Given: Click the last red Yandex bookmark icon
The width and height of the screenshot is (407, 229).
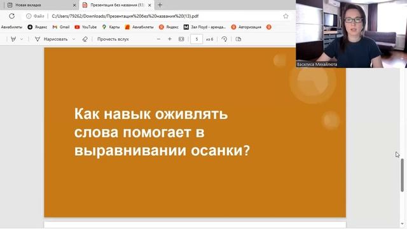Looking at the screenshot, I should coord(269,27).
